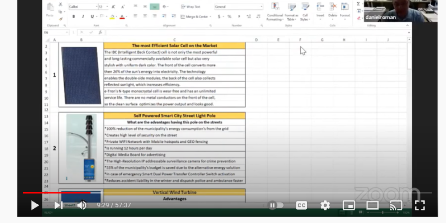This screenshot has width=446, height=223.
Task: Switch to miniplayer mode
Action: [x=349, y=205]
